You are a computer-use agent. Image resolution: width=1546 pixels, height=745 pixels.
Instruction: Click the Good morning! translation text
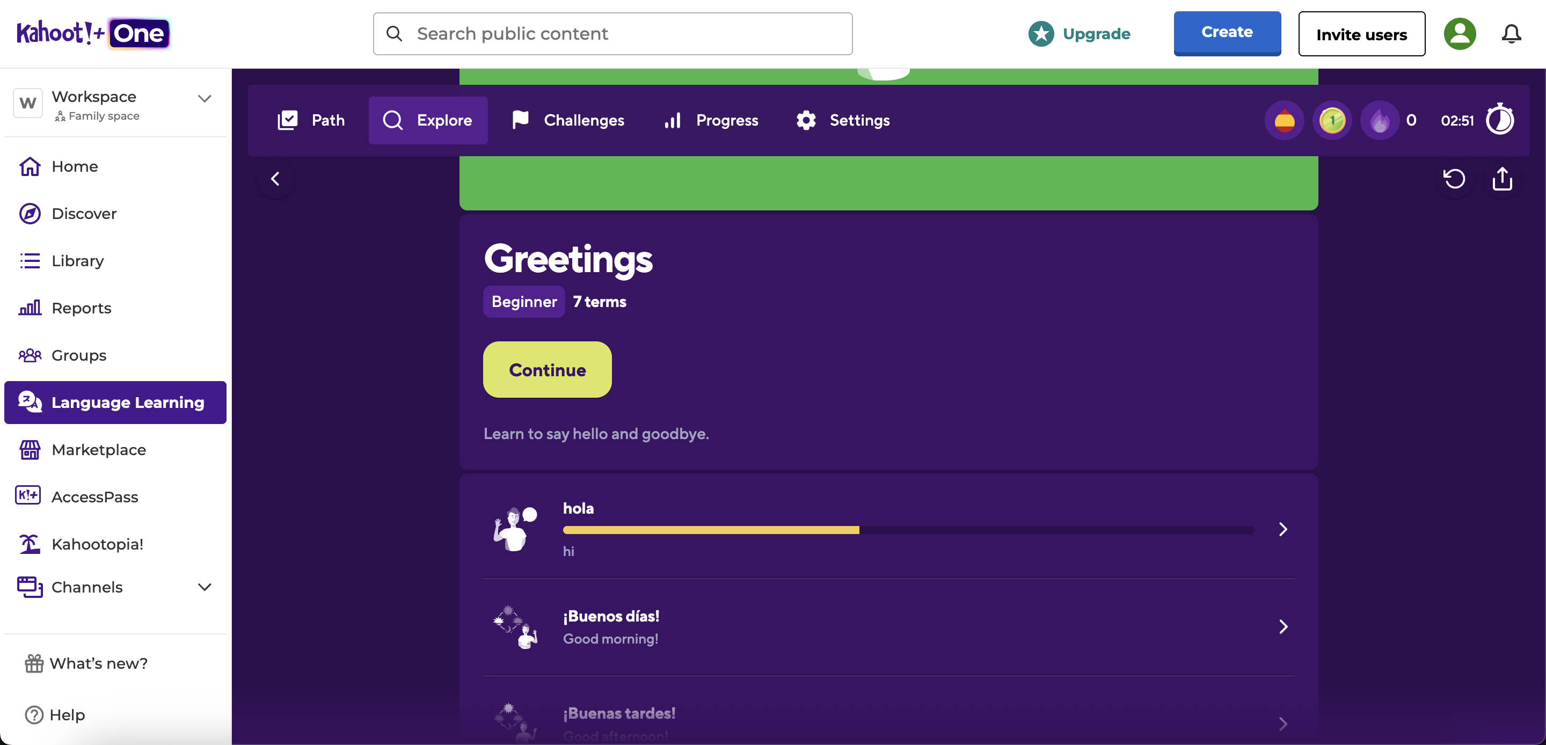610,639
